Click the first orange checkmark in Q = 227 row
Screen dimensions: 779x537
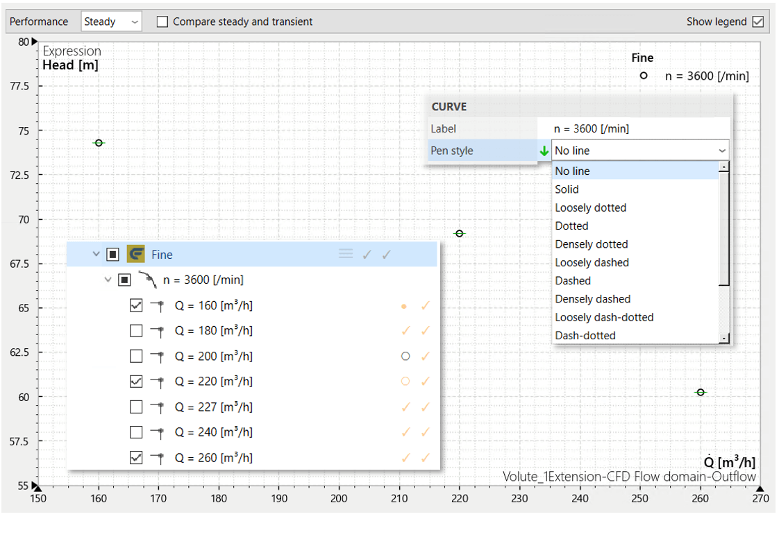(x=406, y=407)
